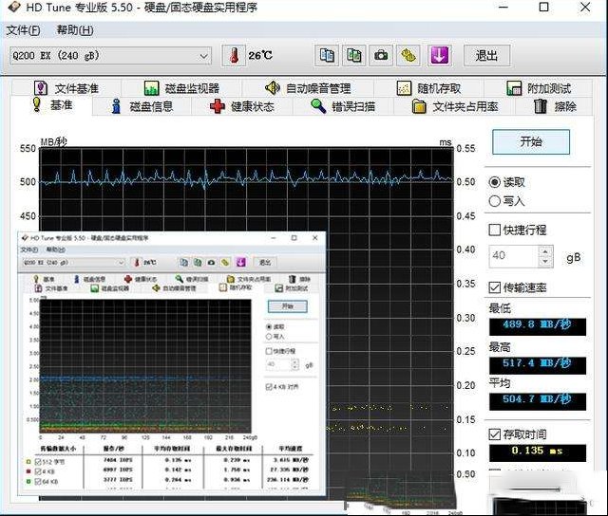This screenshot has width=608, height=516.
Task: Click the 退出 button in the small inset window
Action: click(265, 263)
